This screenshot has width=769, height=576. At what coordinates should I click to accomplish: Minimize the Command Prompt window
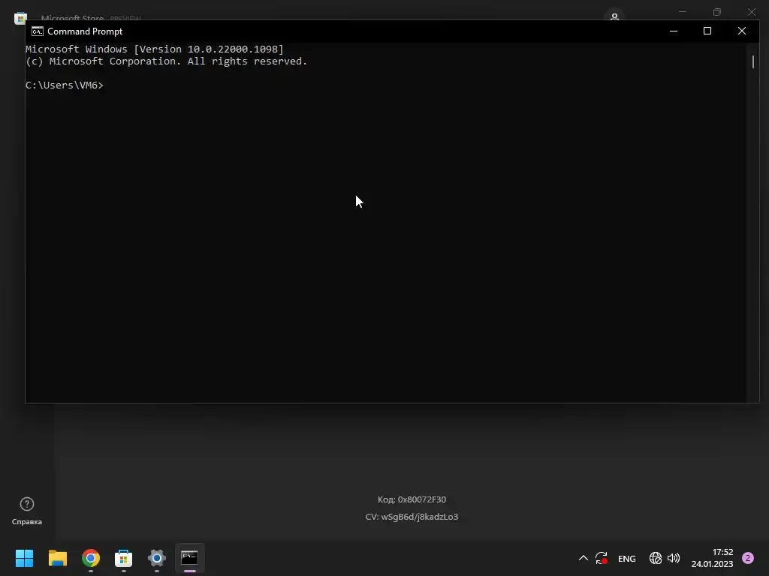(674, 31)
